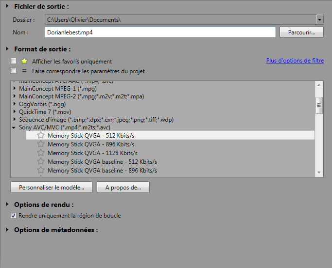332x268 pixels.
Task: Expand the MainConcept MPEG-2 format group
Action: point(14,96)
